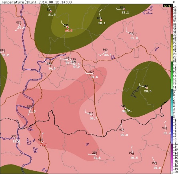Click the red 31.7 maximum temperature label
Screen dimensions: 180x174
[43, 145]
